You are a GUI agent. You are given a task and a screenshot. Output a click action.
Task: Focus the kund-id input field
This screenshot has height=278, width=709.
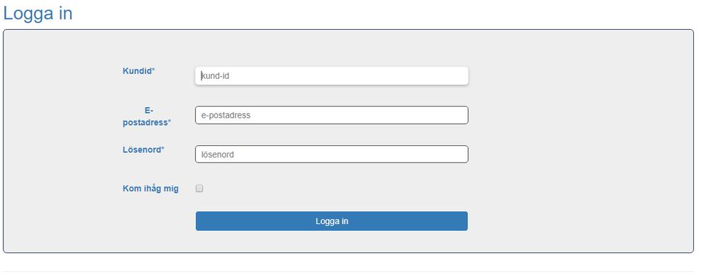(332, 76)
